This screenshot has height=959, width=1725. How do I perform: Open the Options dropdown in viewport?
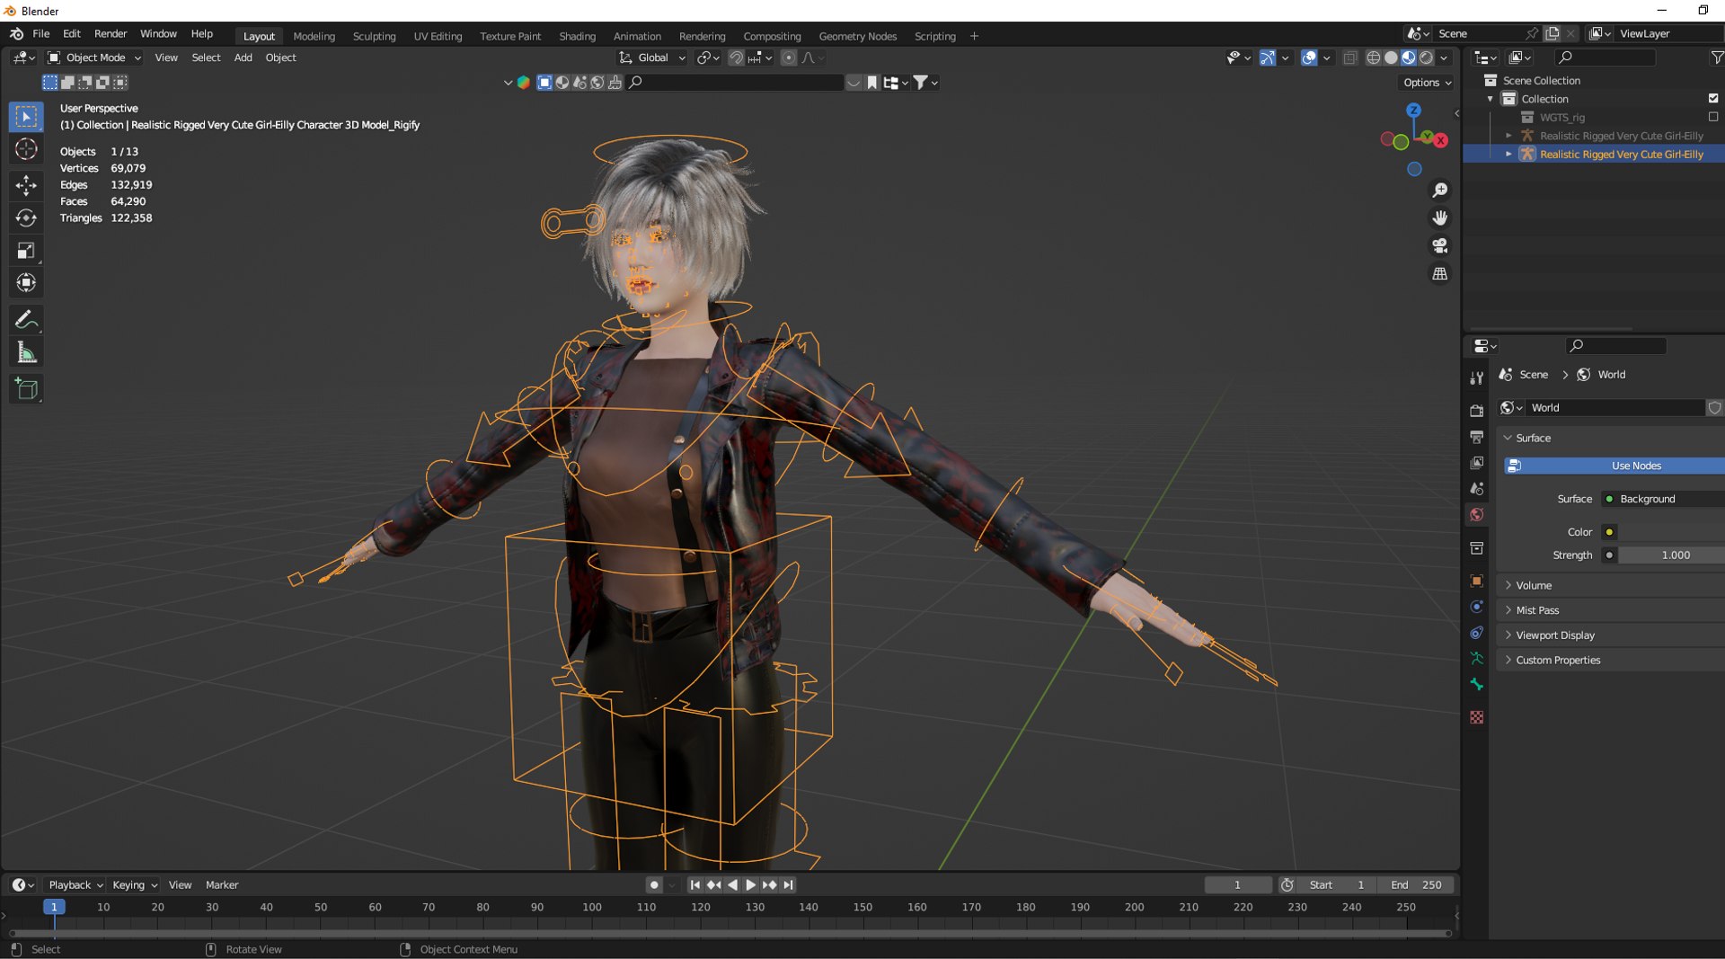(x=1427, y=83)
